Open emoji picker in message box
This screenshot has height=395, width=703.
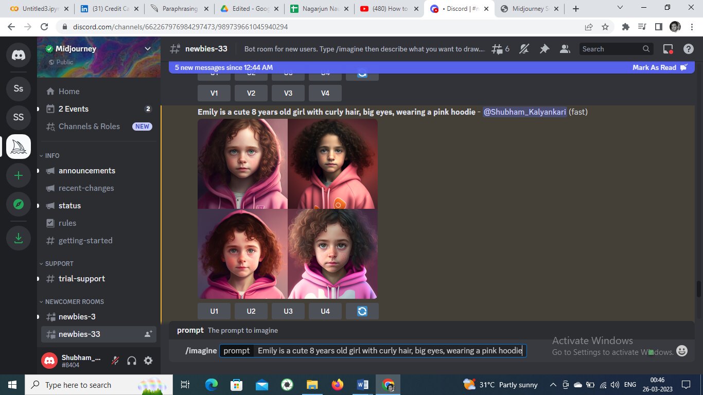point(682,351)
